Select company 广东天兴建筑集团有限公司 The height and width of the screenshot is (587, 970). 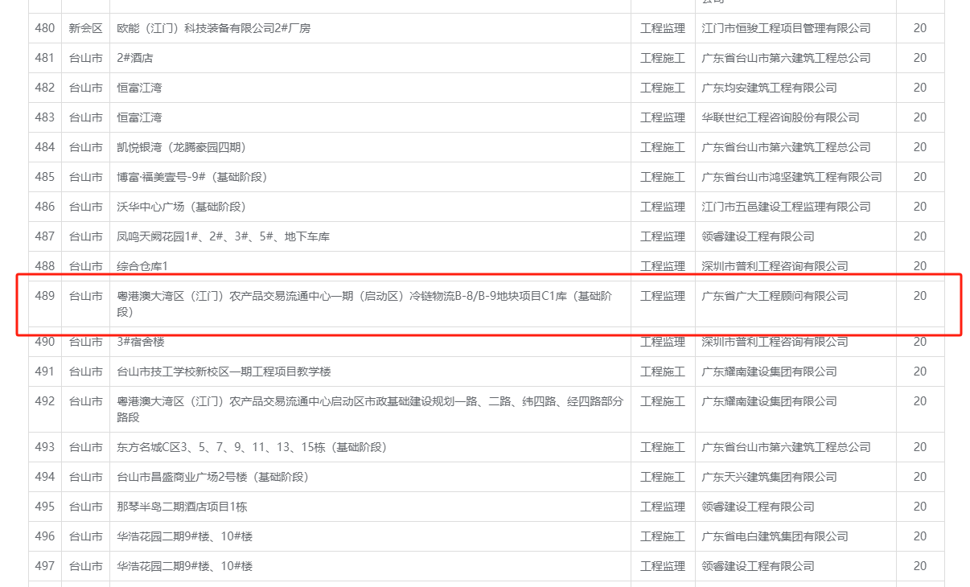point(769,477)
